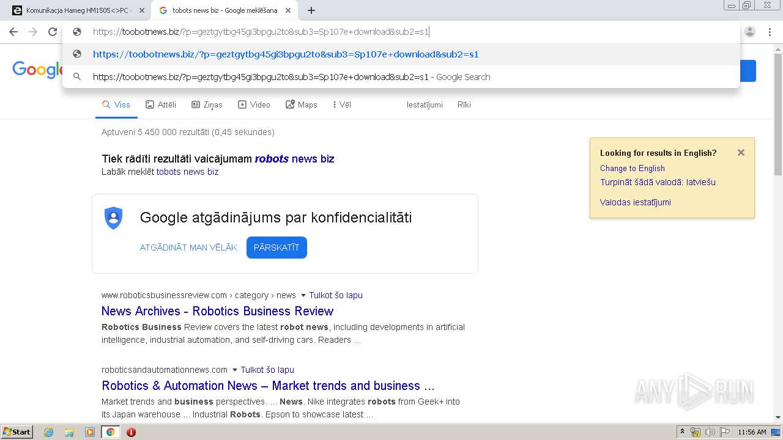783x440 pixels.
Task: Switch to the Ziņas news tab
Action: coord(207,105)
